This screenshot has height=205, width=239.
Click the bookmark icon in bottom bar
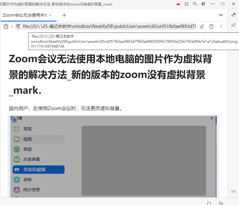(x=209, y=203)
